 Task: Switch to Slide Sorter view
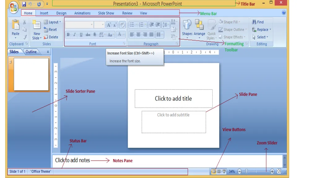point(219,171)
